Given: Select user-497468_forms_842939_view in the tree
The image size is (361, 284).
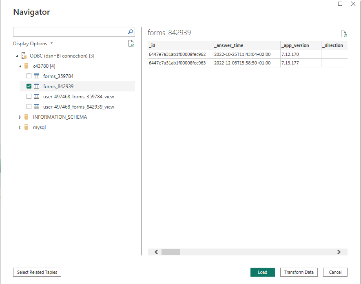Looking at the screenshot, I should (78, 106).
